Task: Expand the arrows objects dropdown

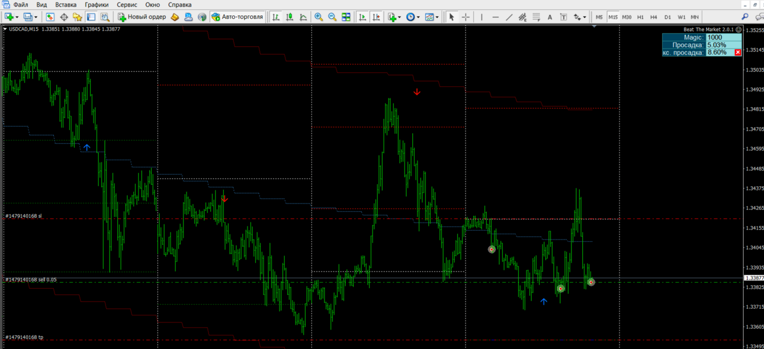Action: tap(585, 17)
